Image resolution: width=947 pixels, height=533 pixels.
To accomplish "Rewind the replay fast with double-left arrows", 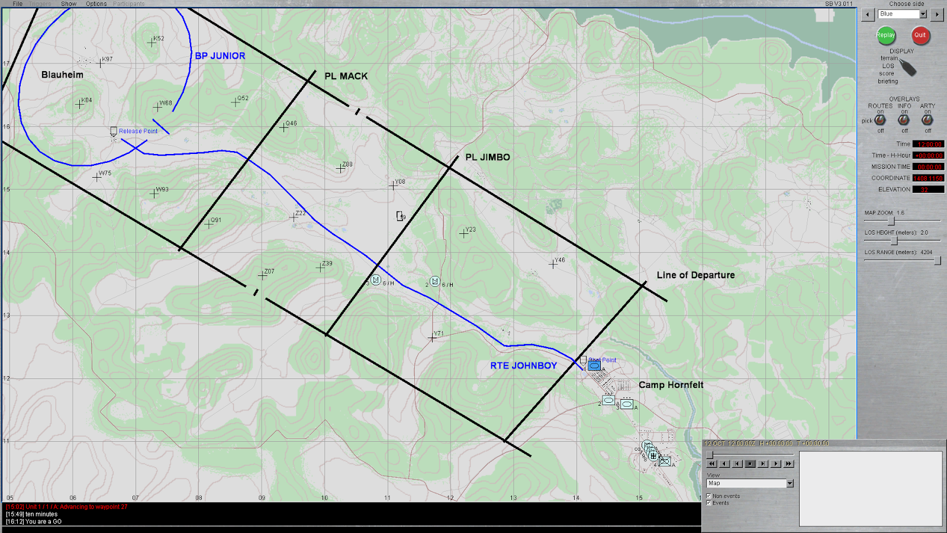I will pyautogui.click(x=711, y=464).
